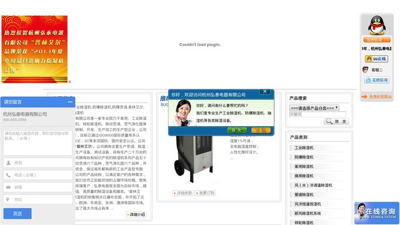
Task: Close the welcome chat invitation popup
Action: [x=265, y=91]
